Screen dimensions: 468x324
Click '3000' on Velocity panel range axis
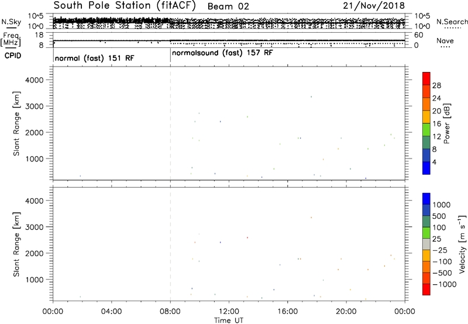click(35, 227)
